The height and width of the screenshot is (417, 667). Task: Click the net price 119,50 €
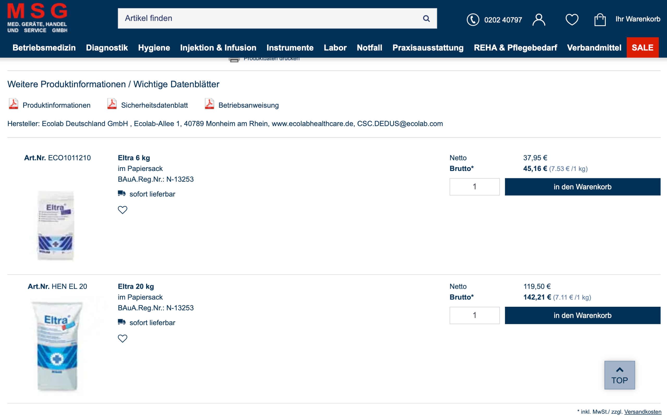537,286
